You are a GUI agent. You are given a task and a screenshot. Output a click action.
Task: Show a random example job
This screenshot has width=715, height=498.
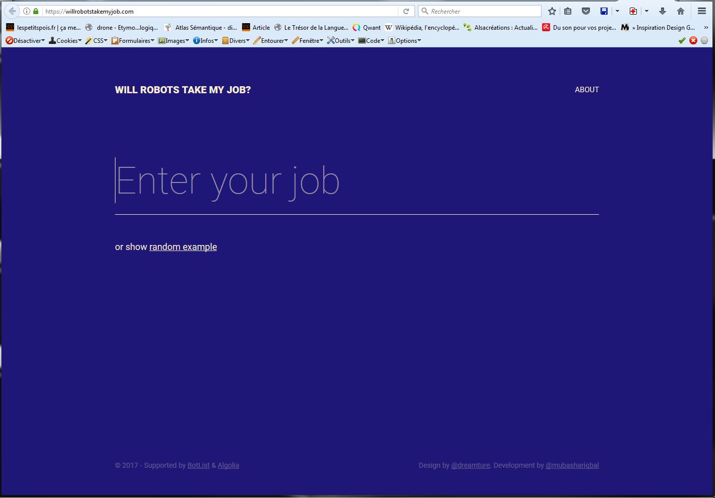[x=183, y=247]
